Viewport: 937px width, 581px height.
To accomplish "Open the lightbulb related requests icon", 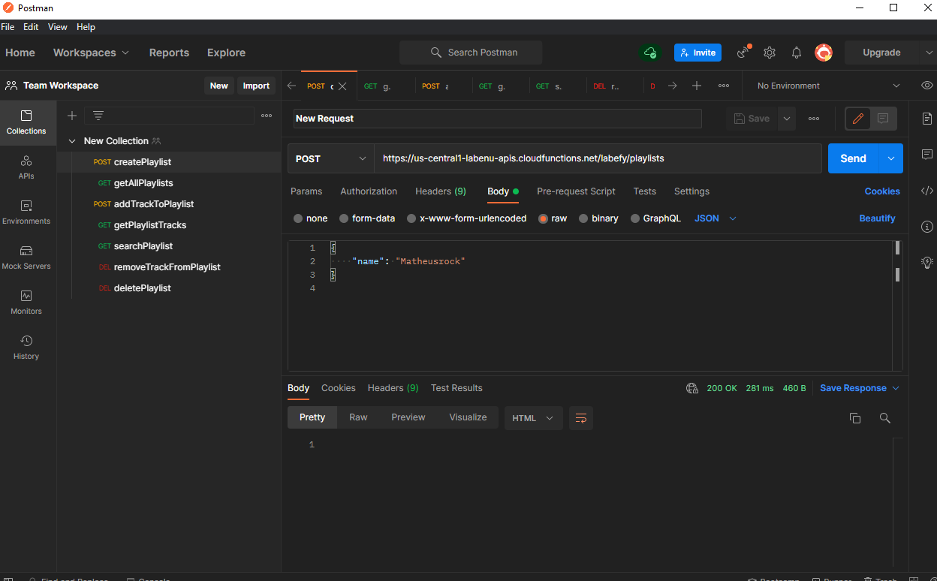I will (927, 263).
